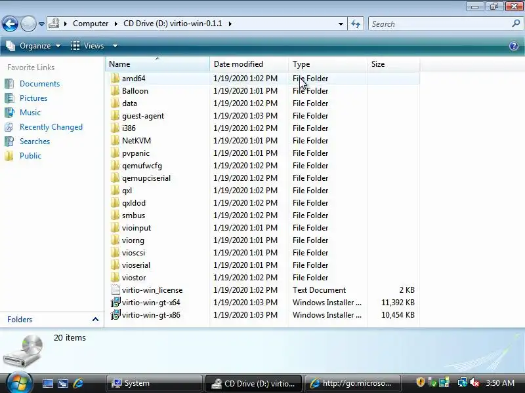Launch Internet Explorer from quick launch
Viewport: 525px width, 393px height.
coord(78,383)
